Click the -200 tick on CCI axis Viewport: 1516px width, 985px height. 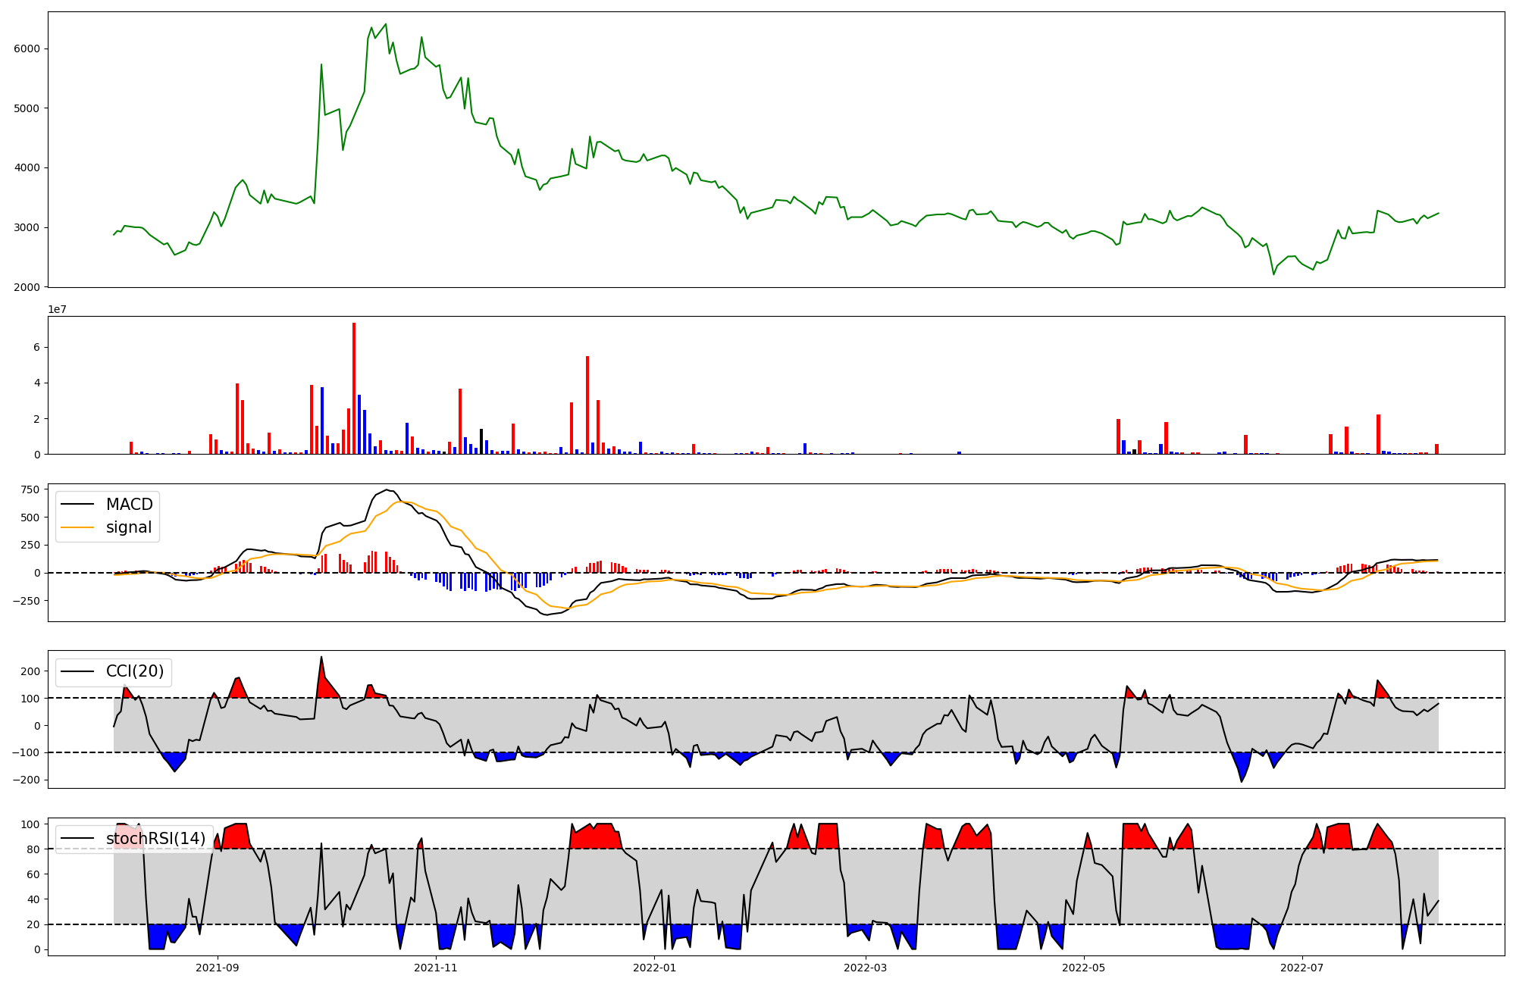point(27,780)
